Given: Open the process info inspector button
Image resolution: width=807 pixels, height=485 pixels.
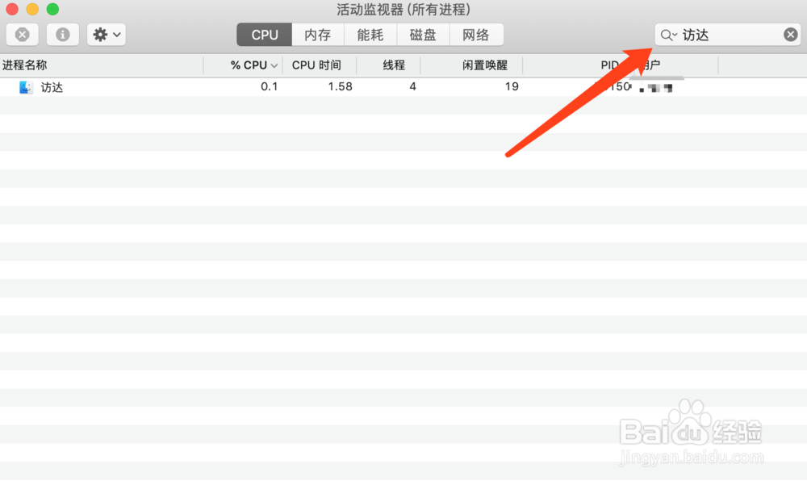Looking at the screenshot, I should [x=63, y=35].
